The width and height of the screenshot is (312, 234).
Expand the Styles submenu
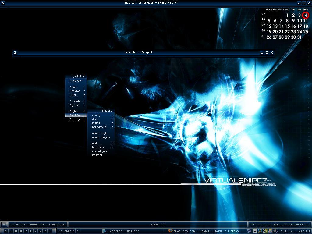point(76,111)
